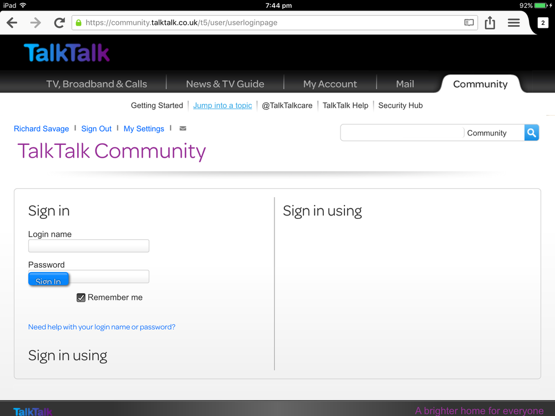555x416 pixels.
Task: Open the Community search scope dropdown
Action: tap(494, 133)
